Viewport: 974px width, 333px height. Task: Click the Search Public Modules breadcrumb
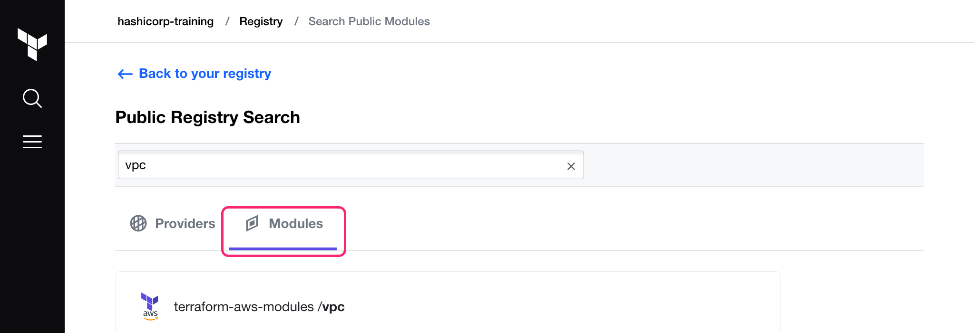coord(369,21)
